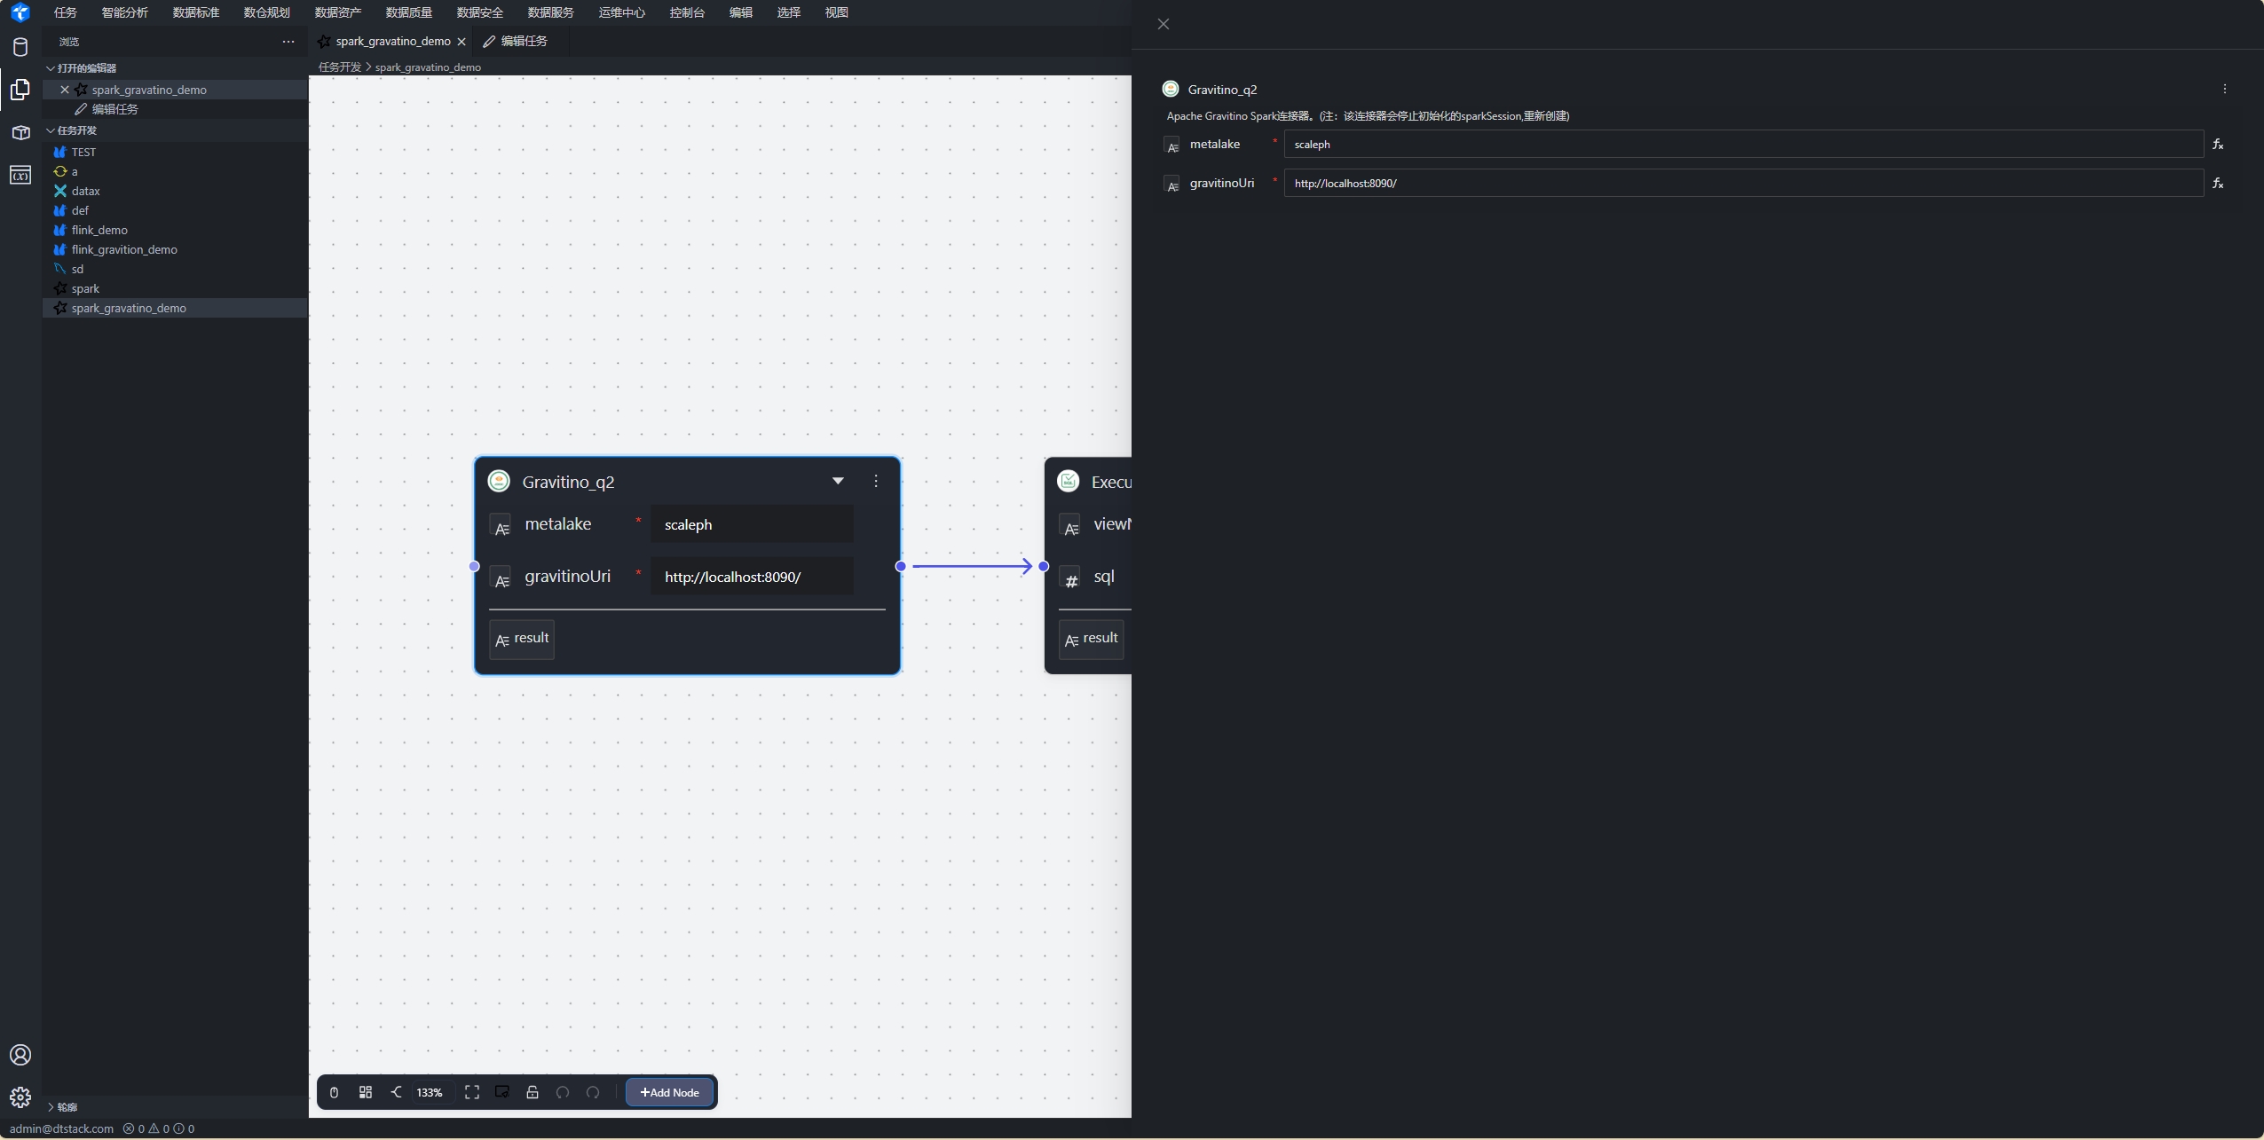Click the mouse mode icon in canvas toolbar

334,1092
